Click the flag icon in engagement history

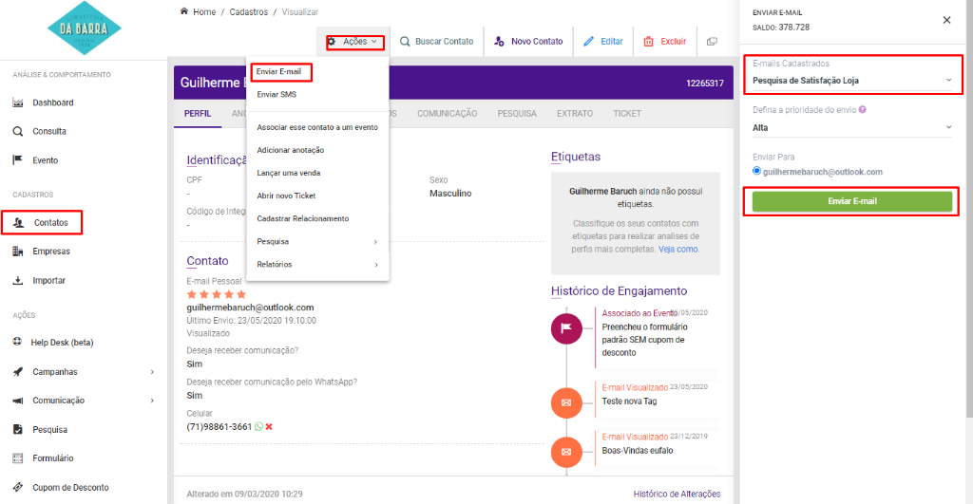tap(565, 329)
